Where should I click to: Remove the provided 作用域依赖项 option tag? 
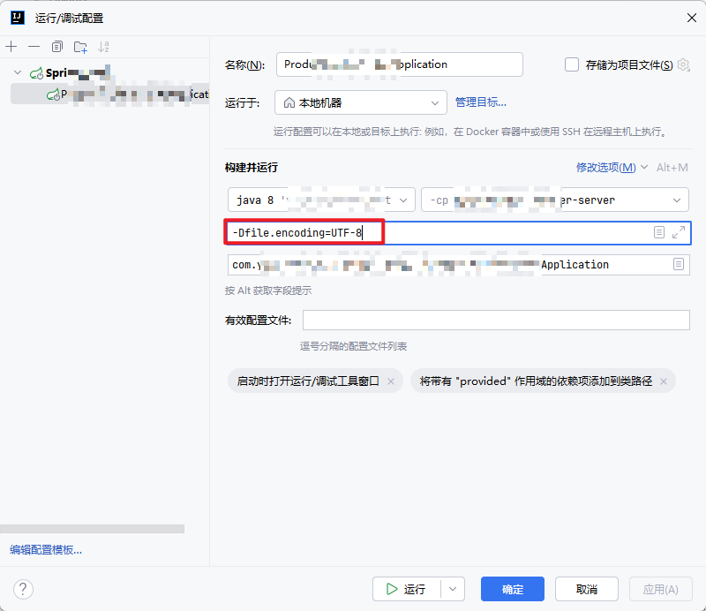663,381
